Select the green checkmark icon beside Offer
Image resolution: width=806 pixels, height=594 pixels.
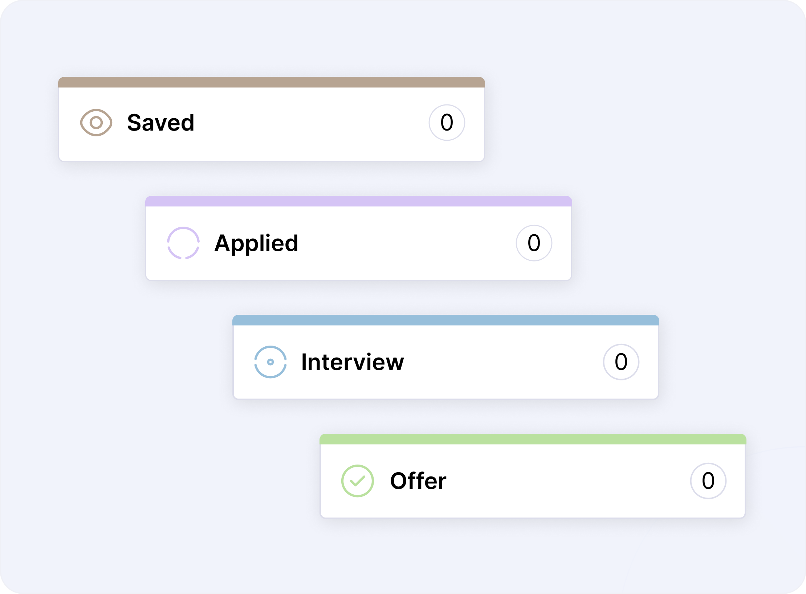358,480
